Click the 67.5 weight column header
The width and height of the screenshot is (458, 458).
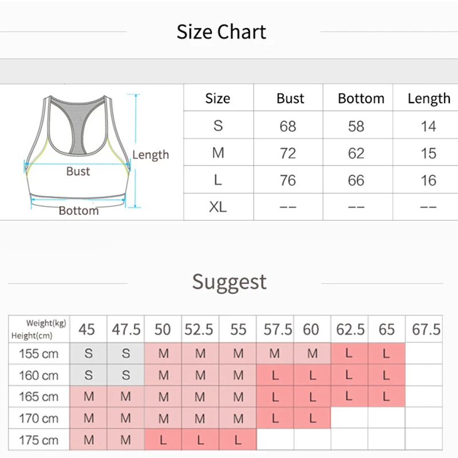[x=426, y=330]
